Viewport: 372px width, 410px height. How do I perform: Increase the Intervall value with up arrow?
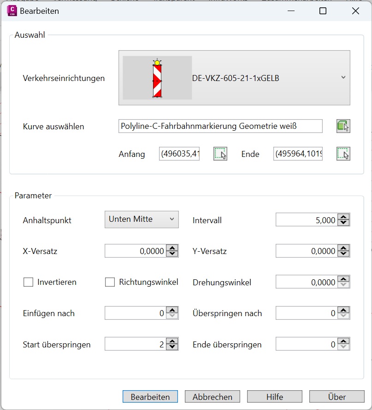click(343, 217)
